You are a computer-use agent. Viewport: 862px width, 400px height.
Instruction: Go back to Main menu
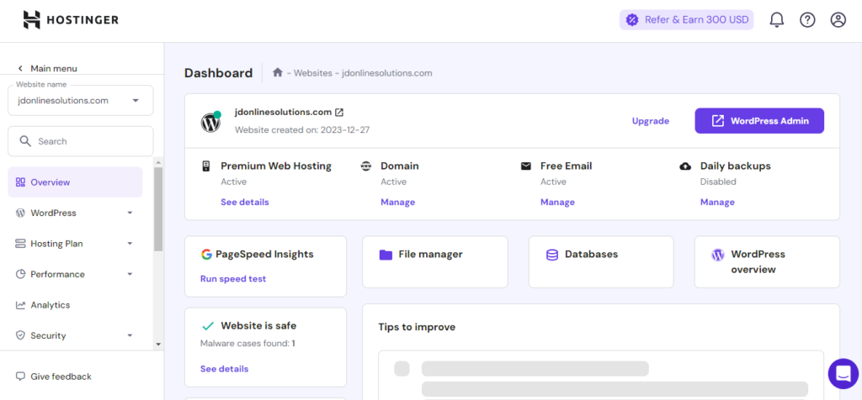(x=47, y=69)
